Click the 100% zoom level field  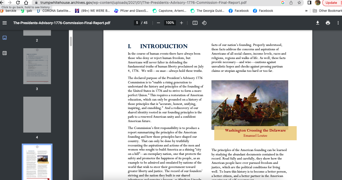click(x=170, y=23)
